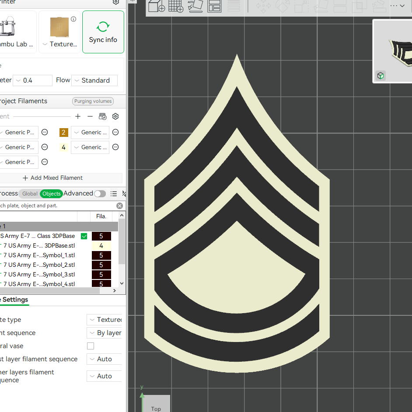The height and width of the screenshot is (412, 412).
Task: Select the Symbol_1.stl tree row
Action: 39,255
